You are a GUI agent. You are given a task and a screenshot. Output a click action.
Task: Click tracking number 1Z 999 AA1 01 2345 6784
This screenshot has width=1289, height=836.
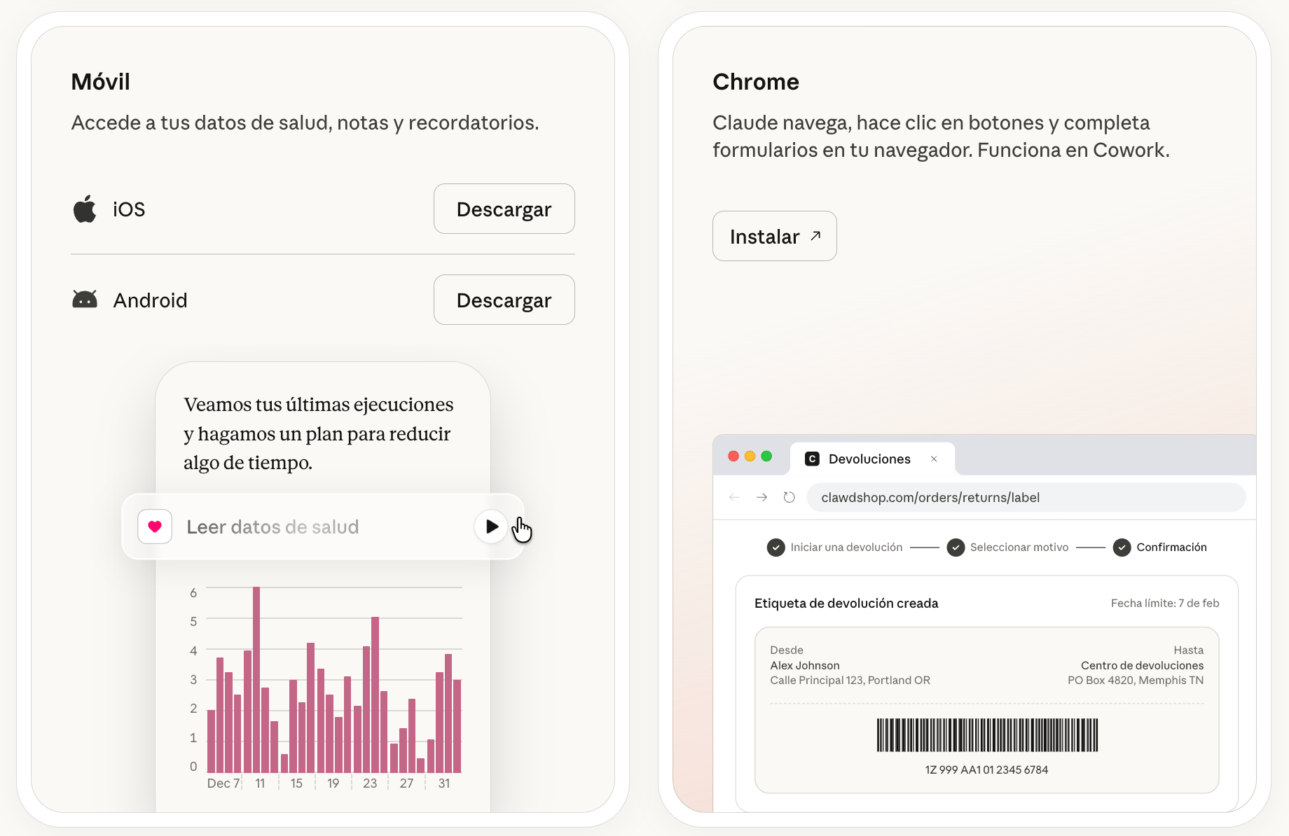pos(986,769)
